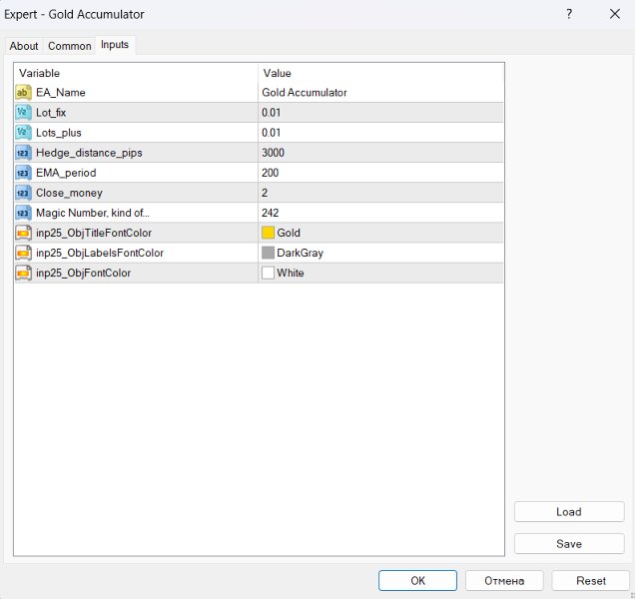The image size is (635, 599).
Task: Select the inp25_ObjTitleFontColor label
Action: coord(94,233)
